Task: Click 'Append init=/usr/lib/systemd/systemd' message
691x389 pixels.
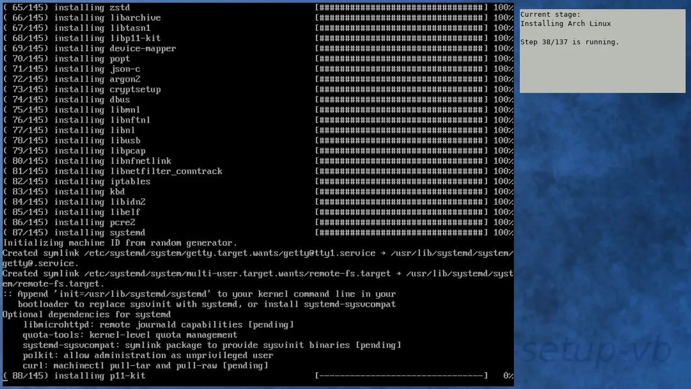Action: pos(199,299)
